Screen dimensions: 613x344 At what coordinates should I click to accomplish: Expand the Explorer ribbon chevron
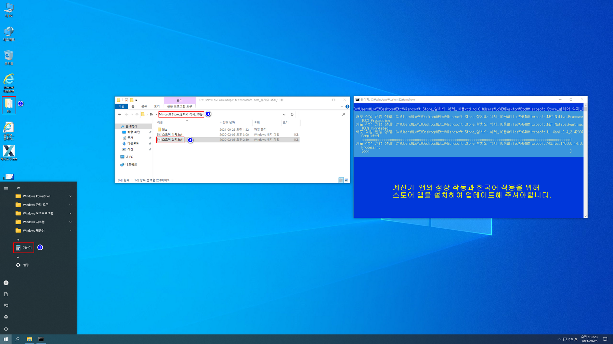point(342,106)
